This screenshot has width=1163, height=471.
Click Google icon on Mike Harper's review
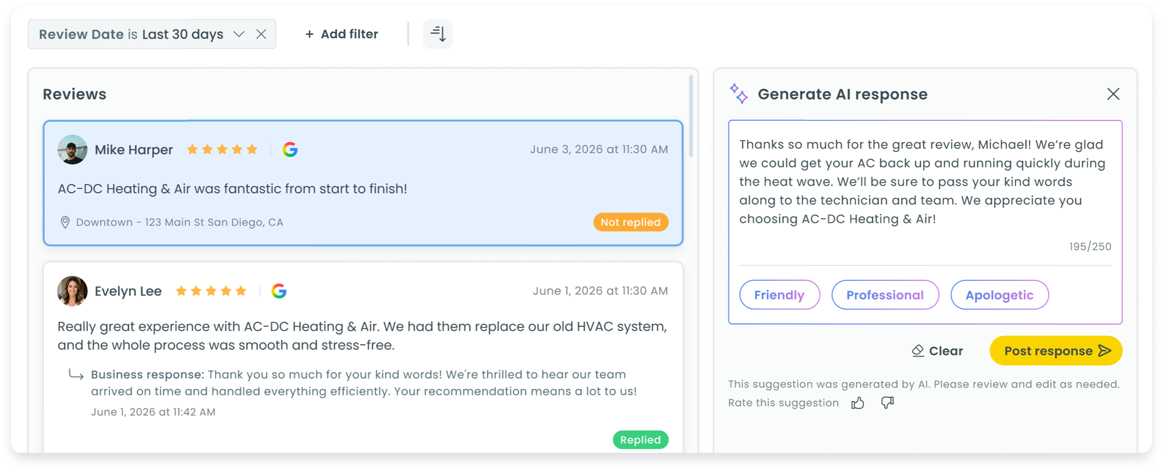point(290,150)
